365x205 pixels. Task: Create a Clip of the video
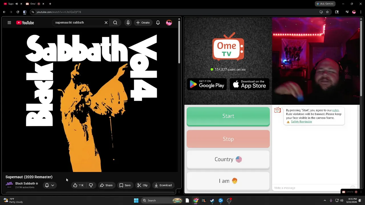[x=142, y=185]
